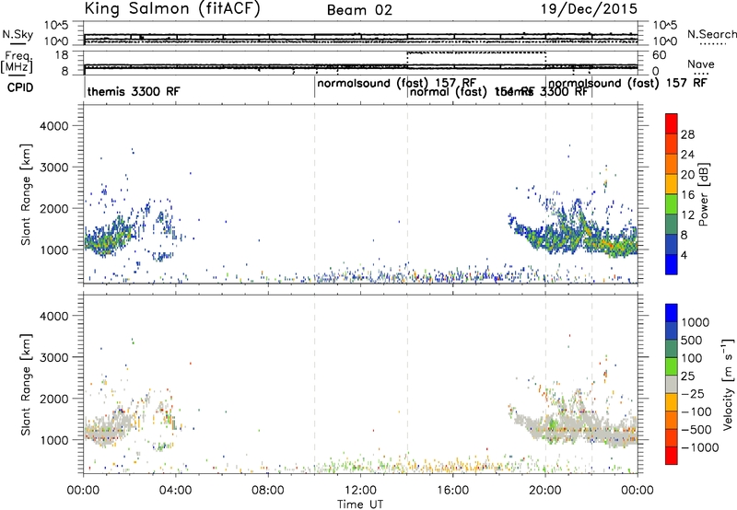The image size is (737, 510).
Task: Pick the grey -25 to 25 velocity segment
Action: 672,384
